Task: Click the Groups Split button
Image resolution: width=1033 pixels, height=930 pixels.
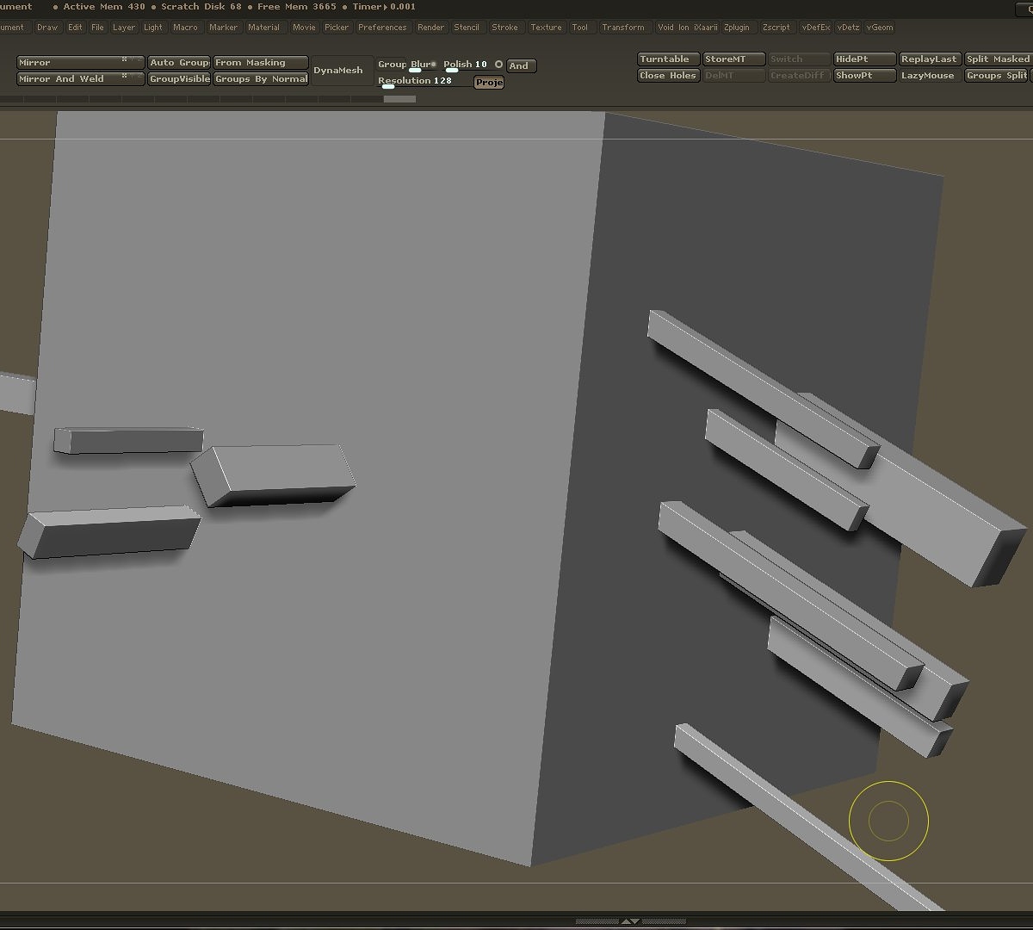Action: coord(998,76)
